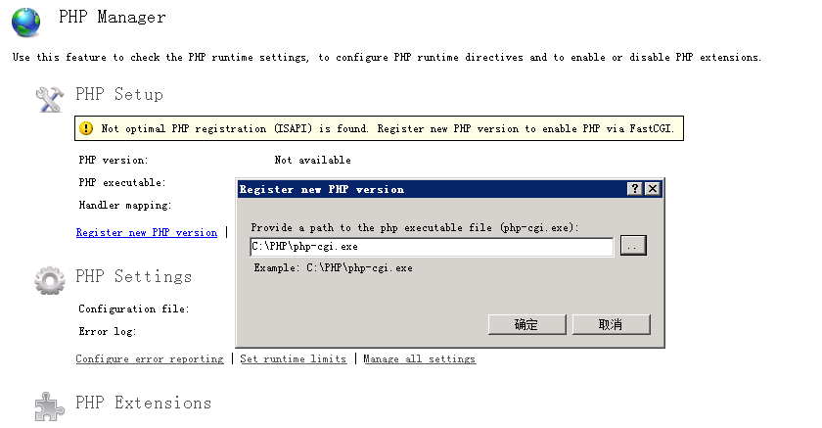
Task: Click the ISAPI registration warning message
Action: (x=387, y=128)
